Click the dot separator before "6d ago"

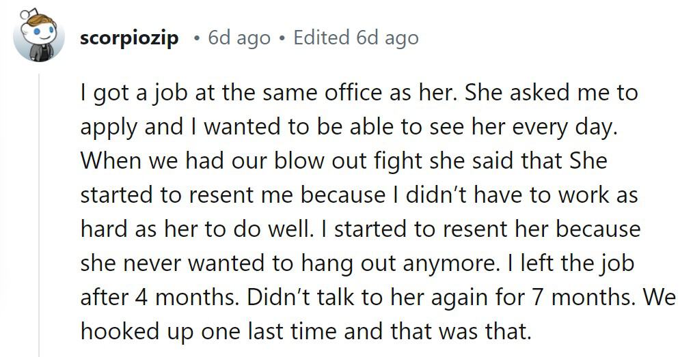(195, 38)
